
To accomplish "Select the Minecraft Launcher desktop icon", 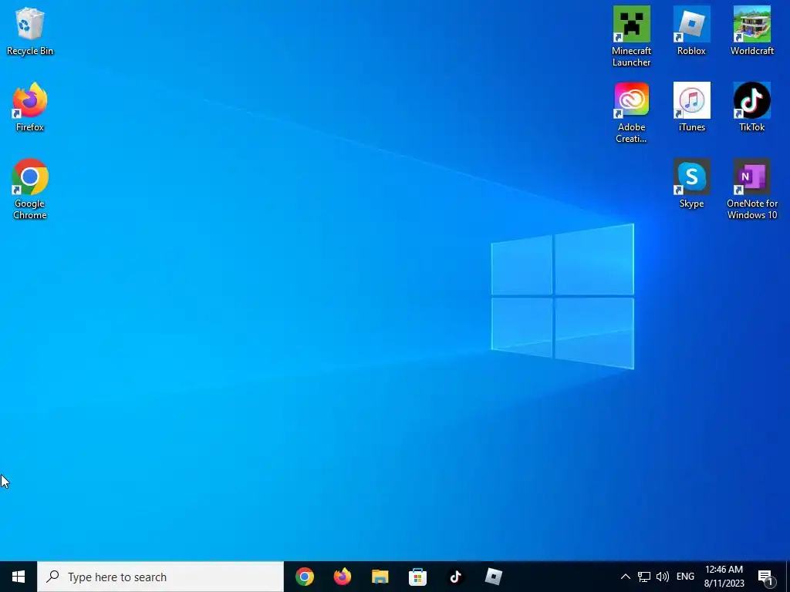I will click(631, 36).
